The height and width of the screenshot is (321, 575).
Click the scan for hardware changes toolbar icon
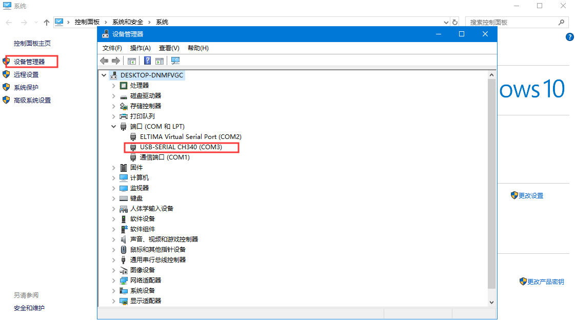[x=175, y=61]
